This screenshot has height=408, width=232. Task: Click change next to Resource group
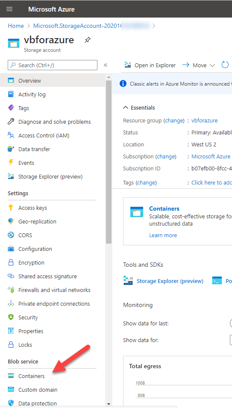[174, 120]
